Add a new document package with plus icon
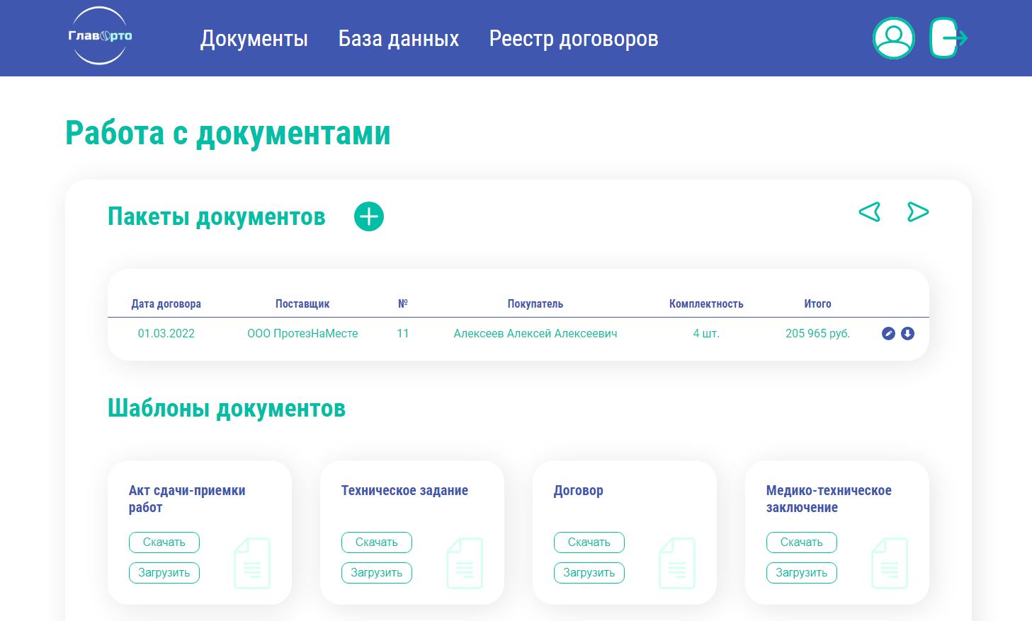Image resolution: width=1032 pixels, height=621 pixels. click(369, 216)
